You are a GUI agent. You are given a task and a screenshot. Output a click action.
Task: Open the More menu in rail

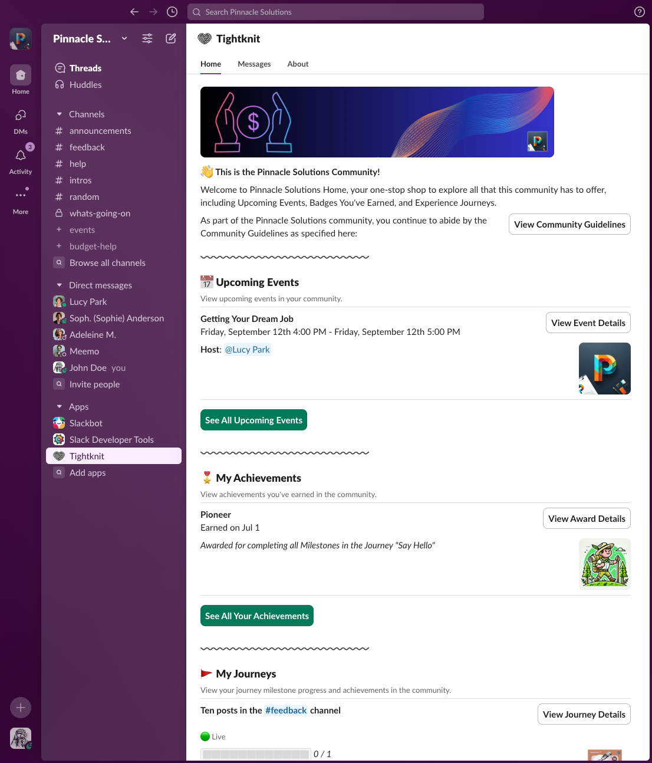[21, 200]
